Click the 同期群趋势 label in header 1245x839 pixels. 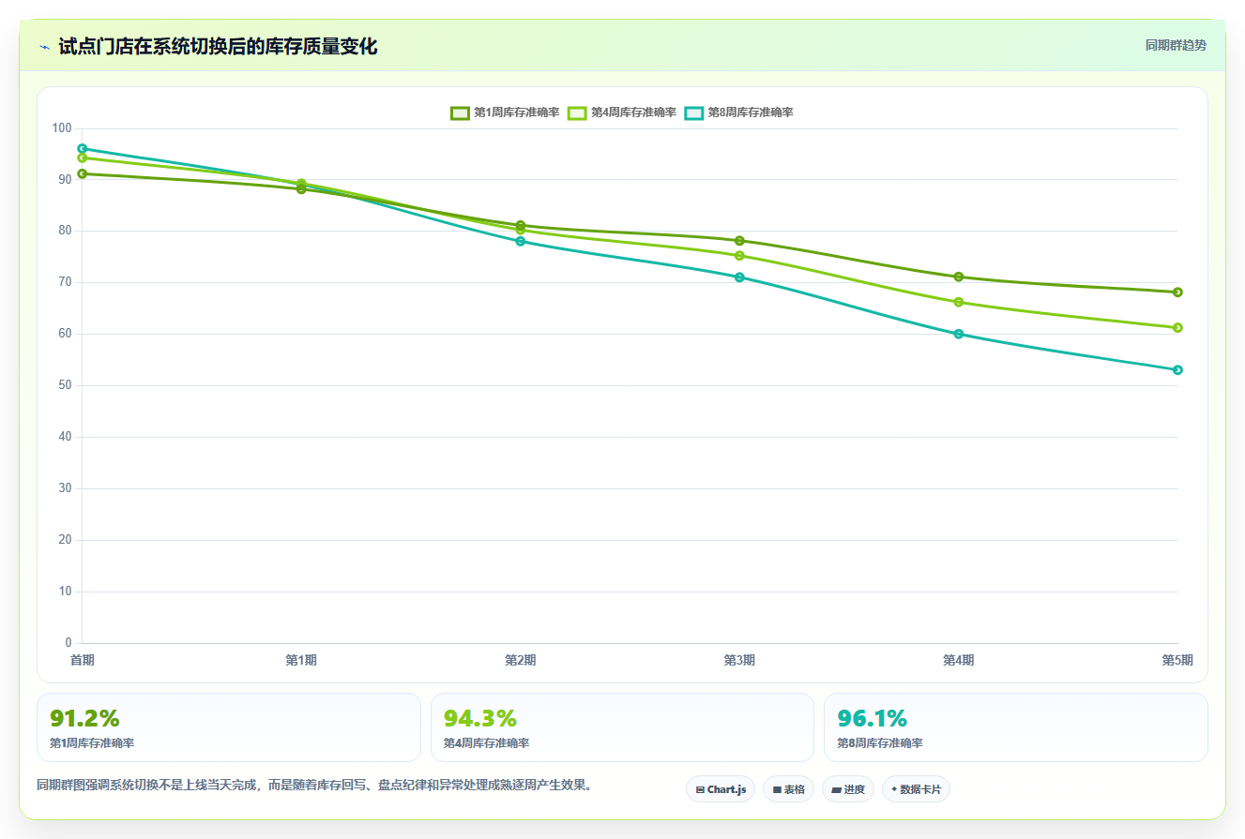1176,45
